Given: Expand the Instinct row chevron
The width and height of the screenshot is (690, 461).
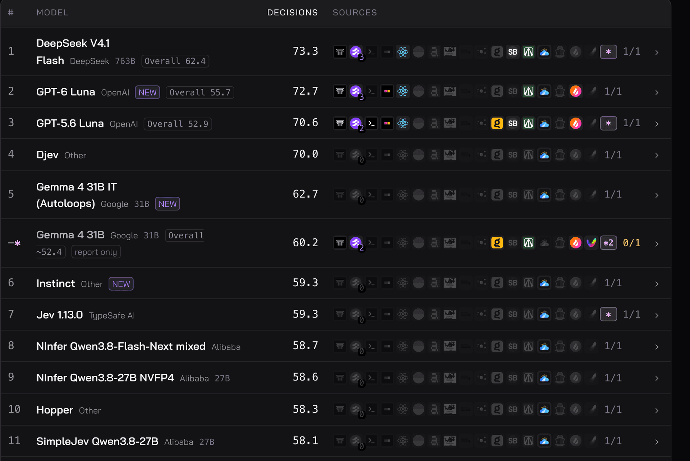Looking at the screenshot, I should [x=657, y=284].
